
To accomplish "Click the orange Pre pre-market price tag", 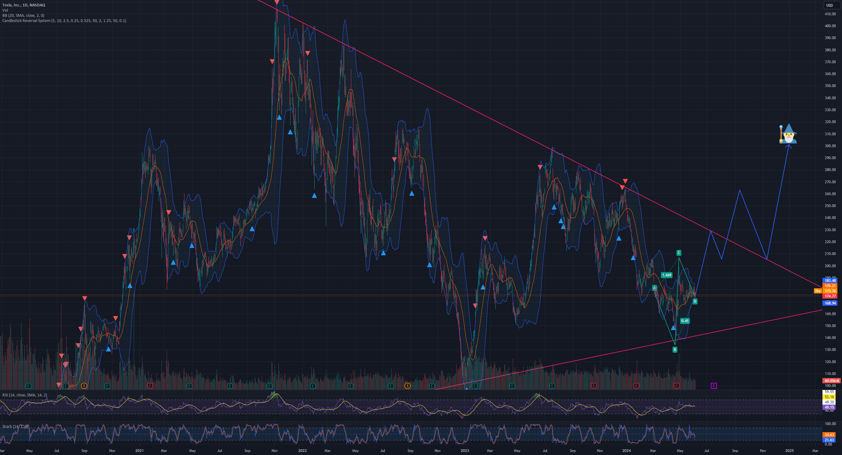I will [818, 291].
